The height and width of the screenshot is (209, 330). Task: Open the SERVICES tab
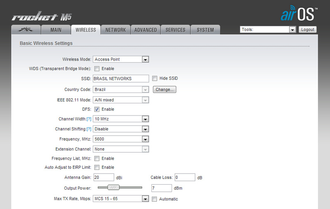[x=175, y=30]
